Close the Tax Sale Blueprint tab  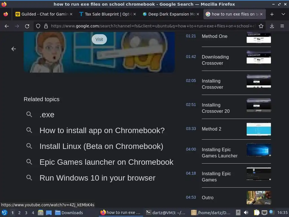135,14
